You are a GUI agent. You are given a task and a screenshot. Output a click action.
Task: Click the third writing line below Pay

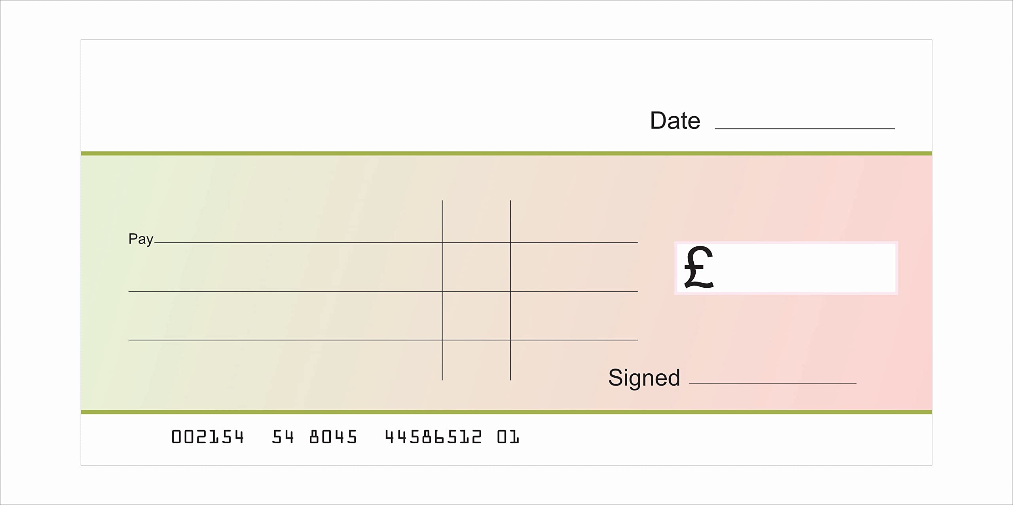click(x=285, y=340)
